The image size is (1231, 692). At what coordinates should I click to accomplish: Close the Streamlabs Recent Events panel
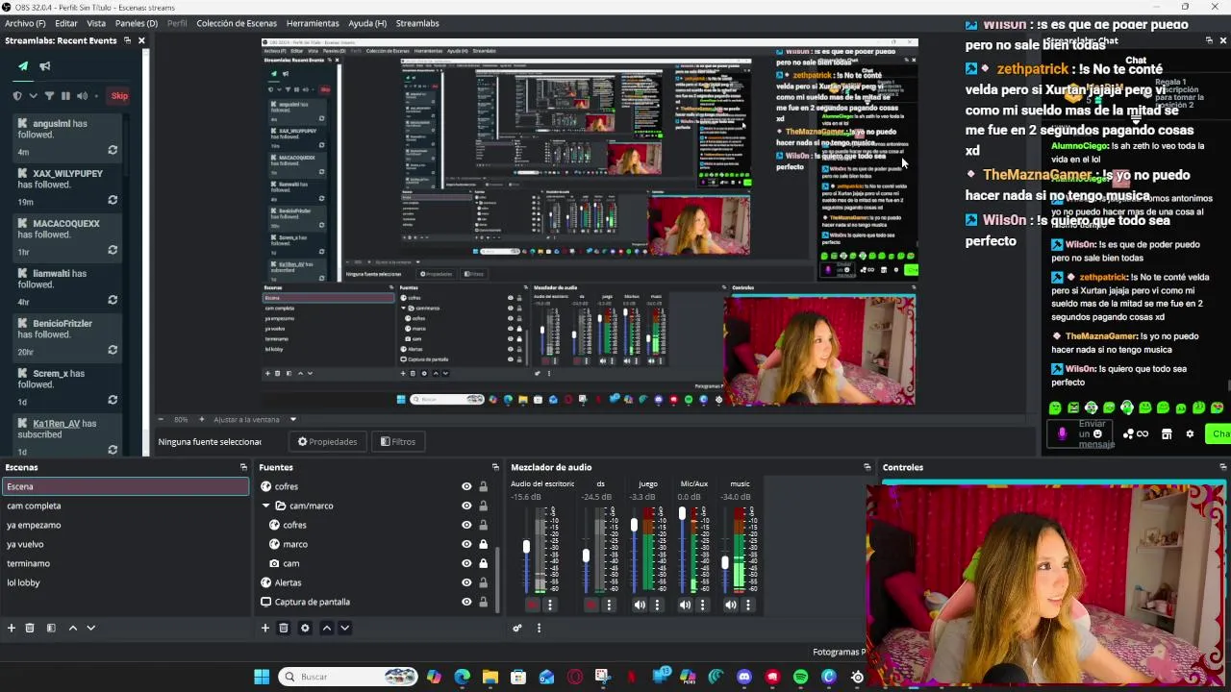click(141, 40)
